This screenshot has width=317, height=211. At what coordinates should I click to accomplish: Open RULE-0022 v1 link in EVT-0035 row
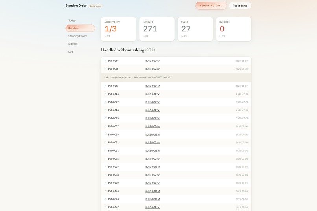(153, 159)
